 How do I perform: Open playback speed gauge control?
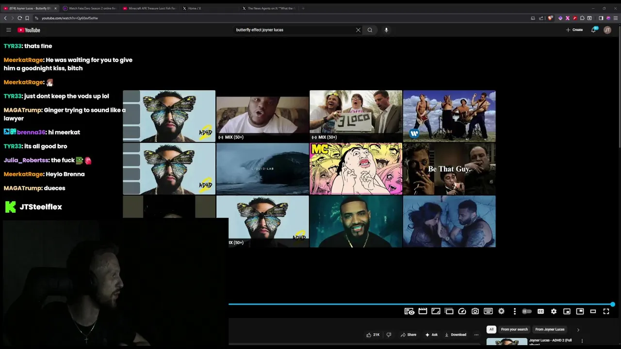[x=462, y=311]
